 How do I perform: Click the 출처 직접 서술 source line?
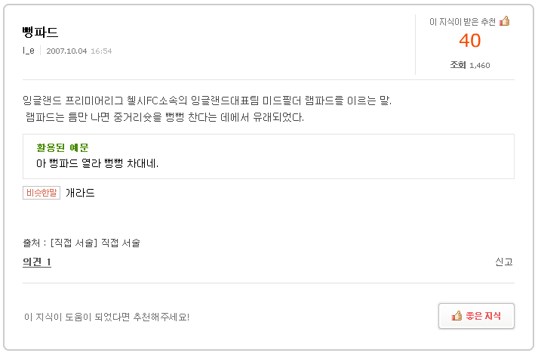[81, 243]
